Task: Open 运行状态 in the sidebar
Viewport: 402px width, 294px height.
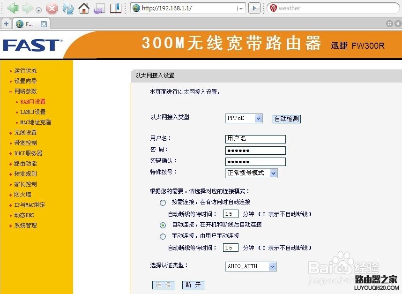Action: tap(25, 71)
